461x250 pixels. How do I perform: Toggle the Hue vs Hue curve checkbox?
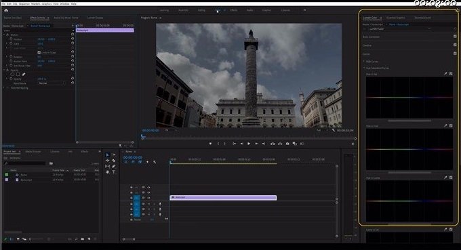(451, 126)
